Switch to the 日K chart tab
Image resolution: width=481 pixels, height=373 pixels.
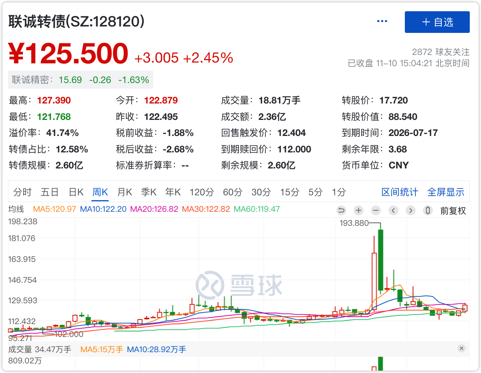[76, 192]
